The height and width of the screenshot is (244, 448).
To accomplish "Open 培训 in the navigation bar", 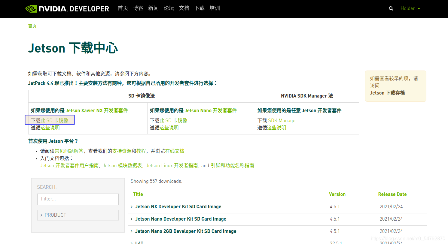I will coord(215,8).
